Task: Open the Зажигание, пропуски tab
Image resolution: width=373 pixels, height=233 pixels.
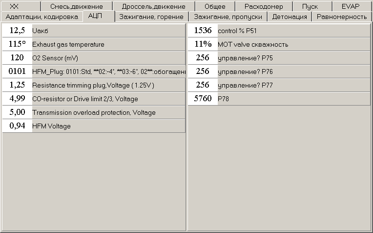Action: 228,17
